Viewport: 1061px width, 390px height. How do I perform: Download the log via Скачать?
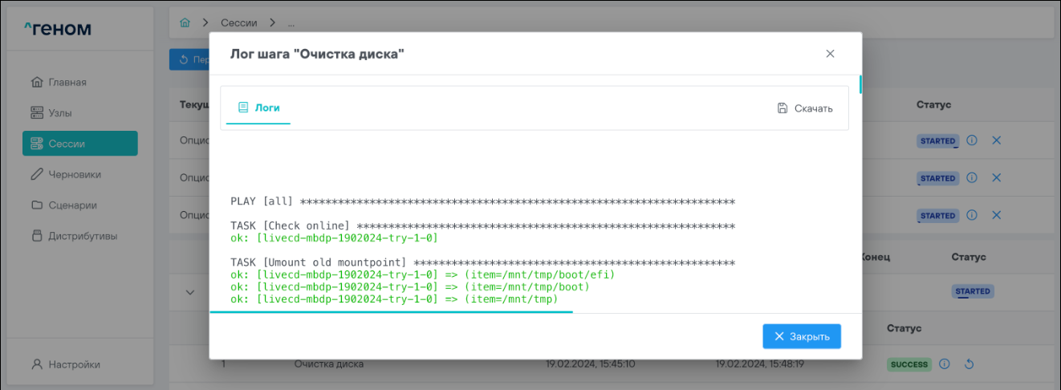(805, 108)
